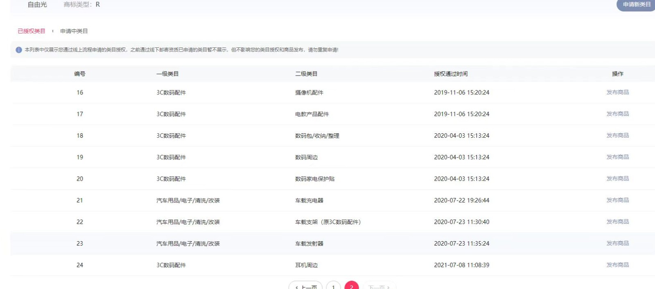Click 发布商品 for row 16 摄像机配件
The height and width of the screenshot is (289, 655).
(618, 92)
